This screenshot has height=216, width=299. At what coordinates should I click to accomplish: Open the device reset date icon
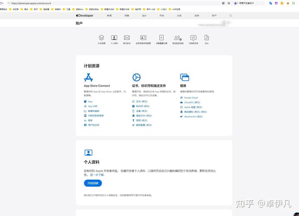(x=161, y=38)
